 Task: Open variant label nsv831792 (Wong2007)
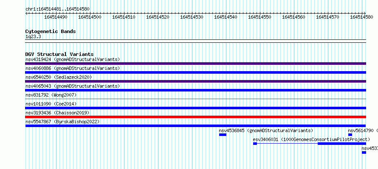tap(51, 95)
